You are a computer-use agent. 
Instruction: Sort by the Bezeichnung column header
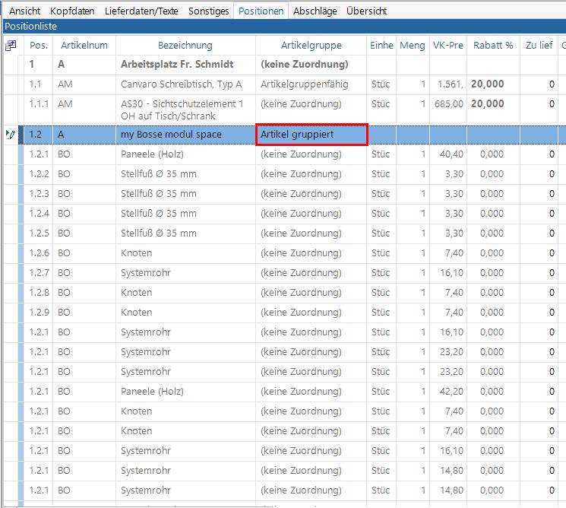click(x=185, y=46)
